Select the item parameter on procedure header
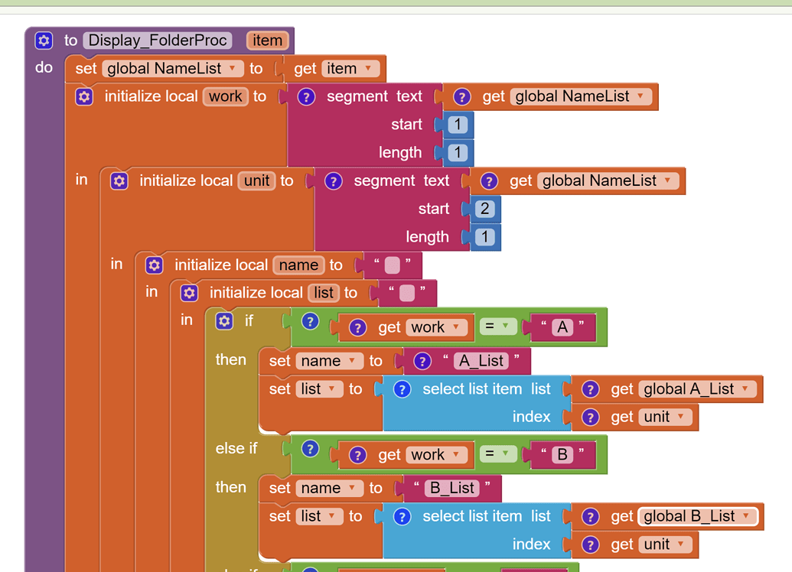The height and width of the screenshot is (572, 792). 267,41
